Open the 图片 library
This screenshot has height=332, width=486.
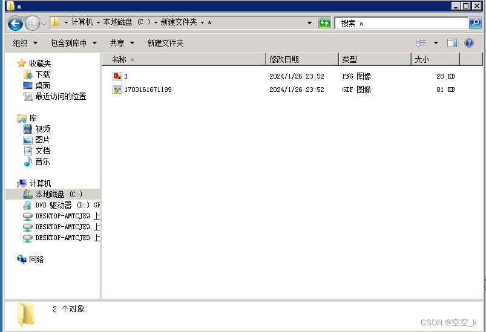(42, 140)
